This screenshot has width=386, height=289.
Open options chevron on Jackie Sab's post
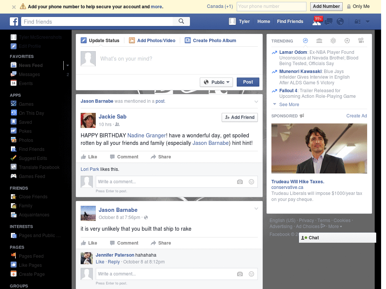pyautogui.click(x=256, y=102)
